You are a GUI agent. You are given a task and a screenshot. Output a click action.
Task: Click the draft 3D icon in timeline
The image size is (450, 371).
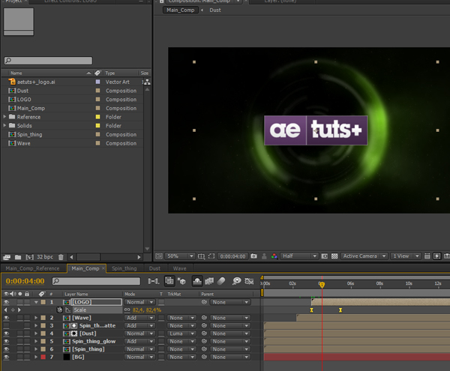coord(181,281)
